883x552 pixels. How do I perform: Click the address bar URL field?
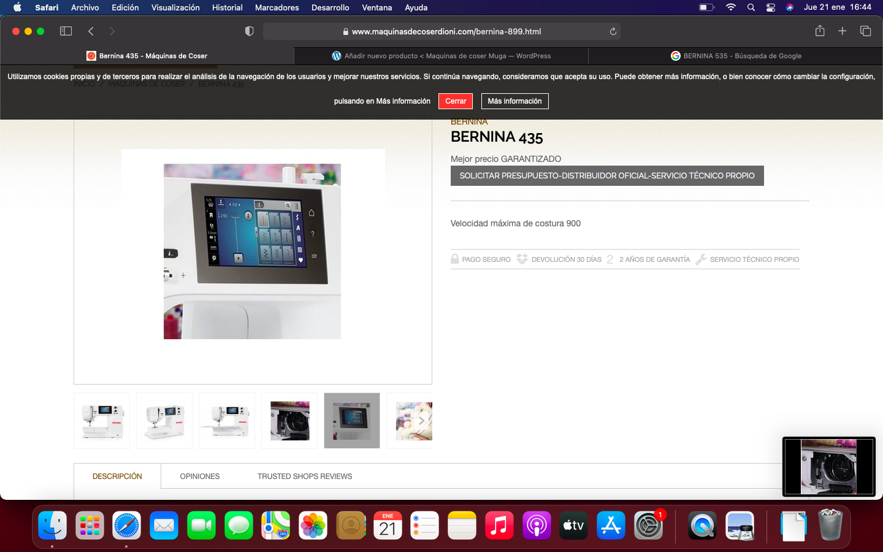[x=442, y=31]
